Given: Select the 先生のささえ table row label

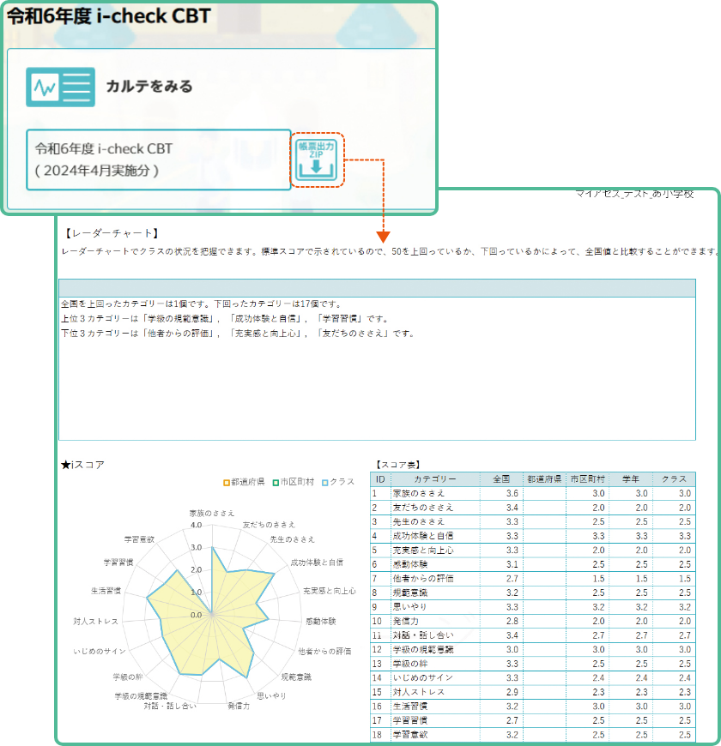Looking at the screenshot, I should point(419,522).
